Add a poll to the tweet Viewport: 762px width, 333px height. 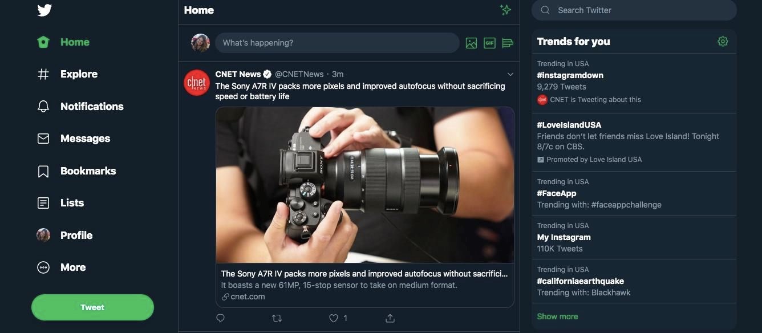click(x=508, y=43)
